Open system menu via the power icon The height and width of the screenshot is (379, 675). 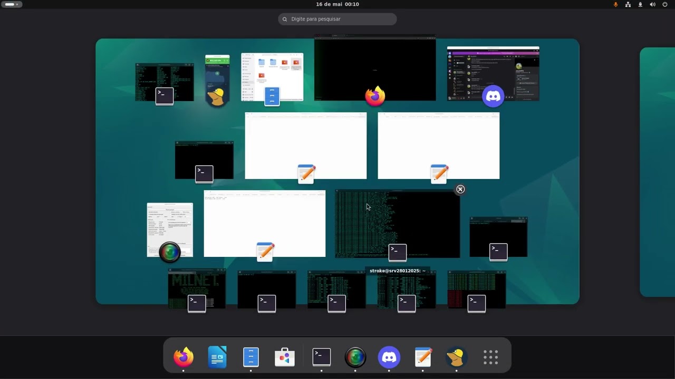point(664,4)
